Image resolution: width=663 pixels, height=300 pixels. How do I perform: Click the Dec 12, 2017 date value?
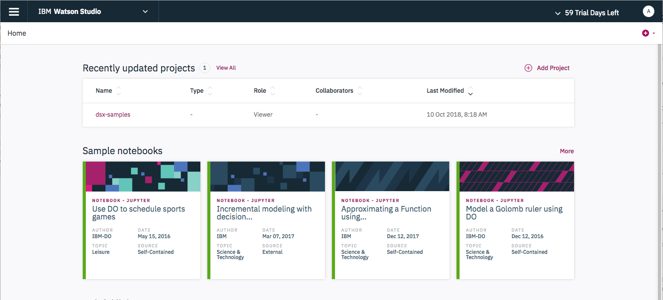tap(403, 236)
